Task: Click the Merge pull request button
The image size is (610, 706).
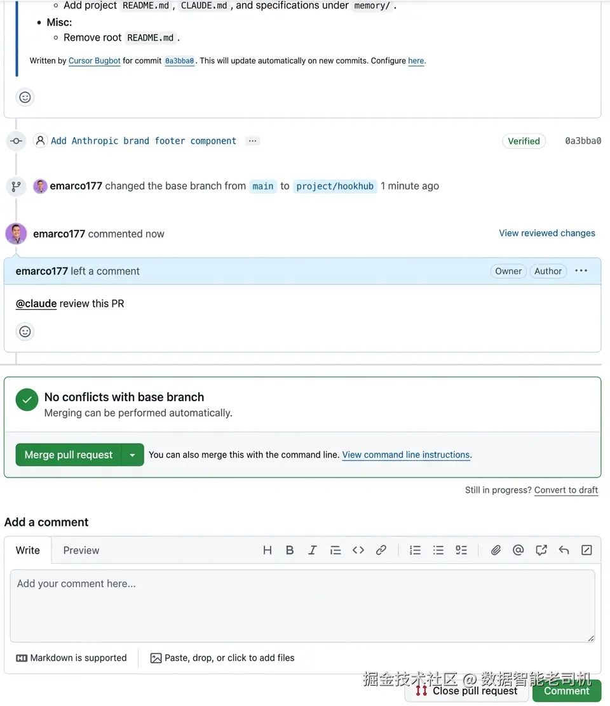Action: pyautogui.click(x=69, y=455)
